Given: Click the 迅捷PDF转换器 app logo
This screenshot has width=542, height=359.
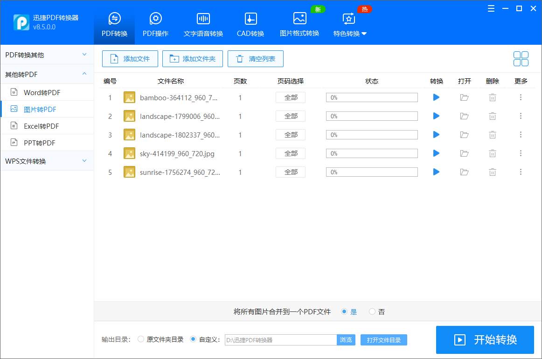Looking at the screenshot, I should pos(21,22).
